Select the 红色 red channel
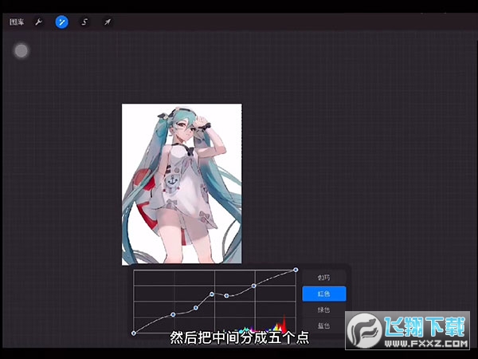Viewport: 478px width, 359px height. click(324, 294)
